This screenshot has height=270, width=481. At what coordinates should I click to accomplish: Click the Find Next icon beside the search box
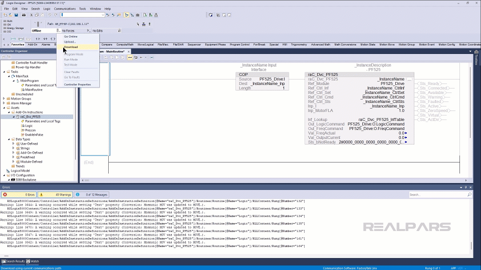click(x=113, y=14)
